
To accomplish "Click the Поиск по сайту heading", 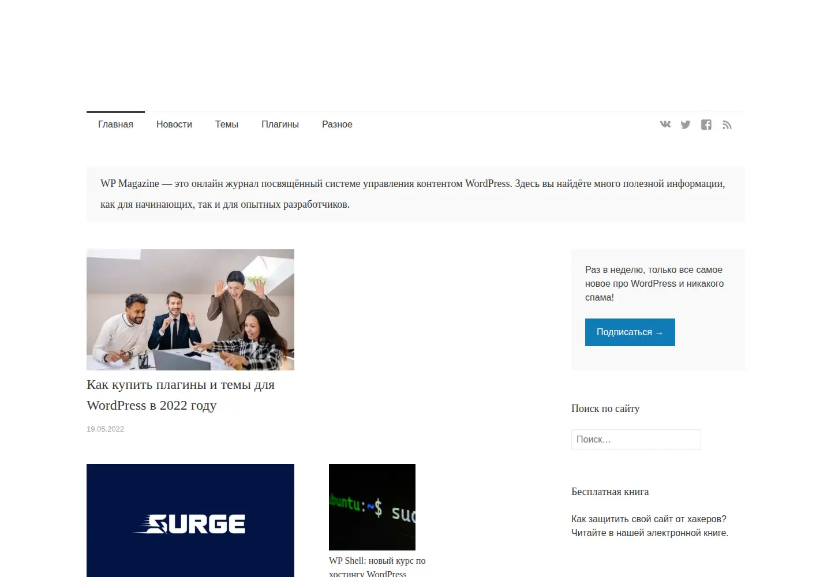I will pos(605,409).
